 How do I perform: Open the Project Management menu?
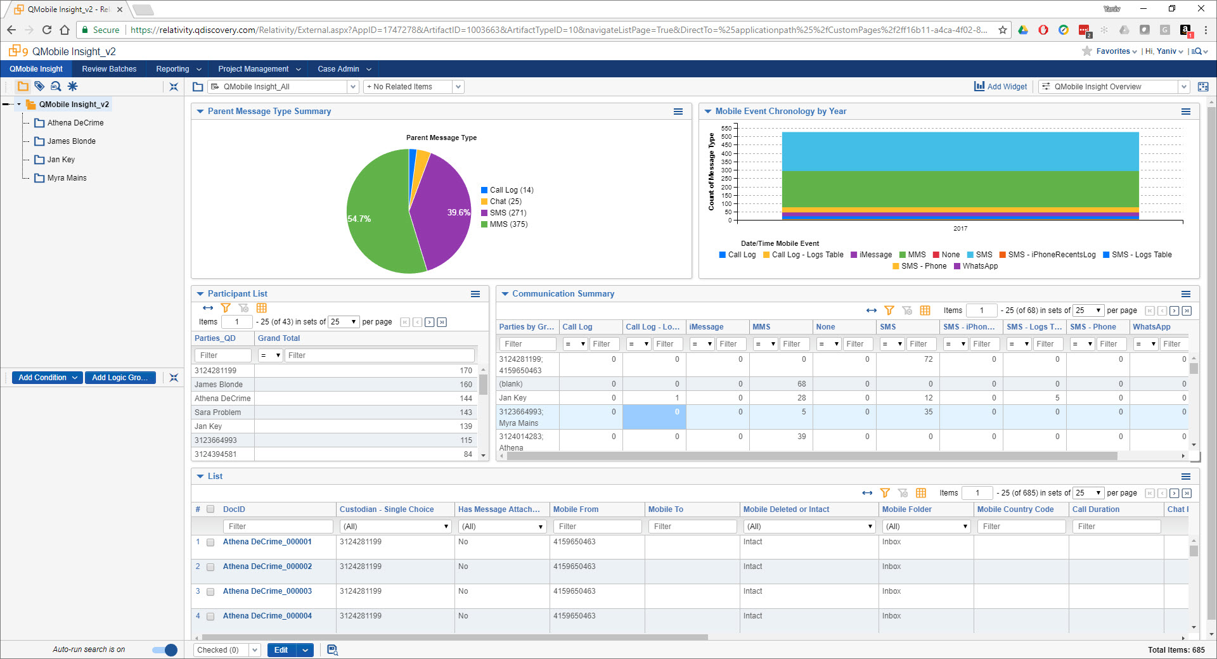tap(252, 68)
